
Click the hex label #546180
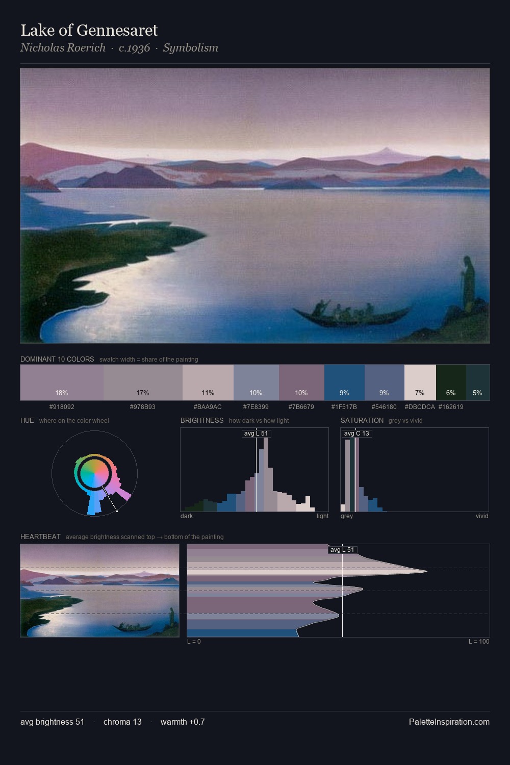click(385, 407)
